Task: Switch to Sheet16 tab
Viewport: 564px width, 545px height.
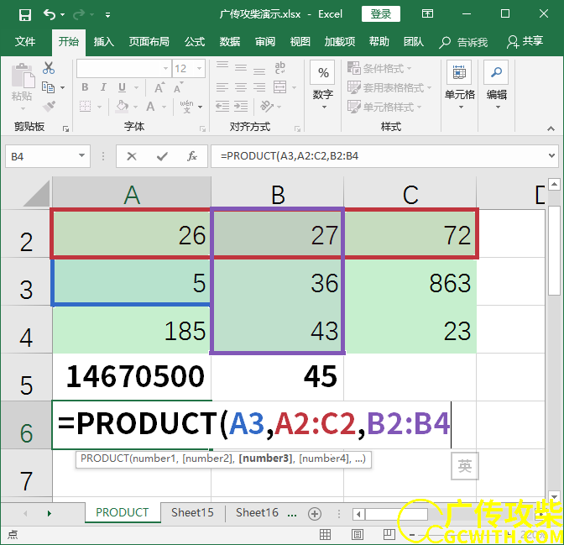Action: pyautogui.click(x=257, y=512)
